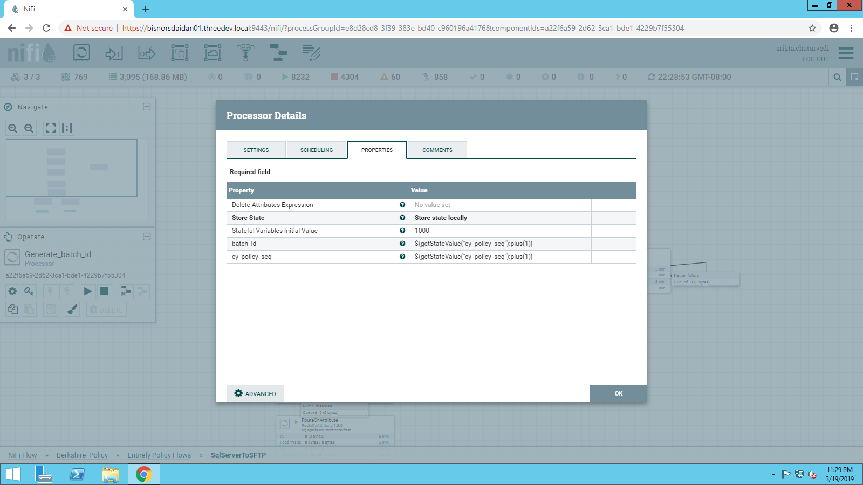Open Windows PowerShell from the taskbar
The width and height of the screenshot is (863, 485).
pyautogui.click(x=78, y=474)
